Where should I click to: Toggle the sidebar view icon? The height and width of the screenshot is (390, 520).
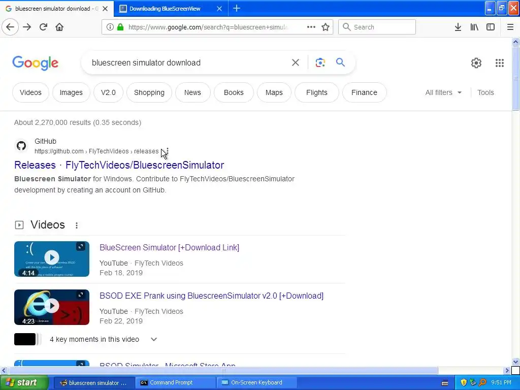(x=491, y=27)
